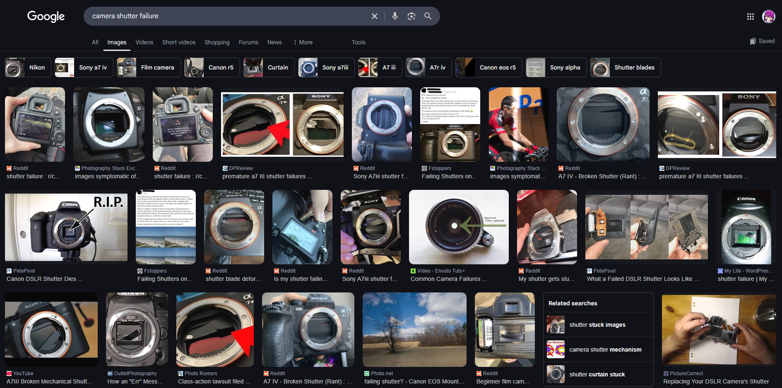Open the Google account profile avatar
782x388 pixels.
click(768, 17)
